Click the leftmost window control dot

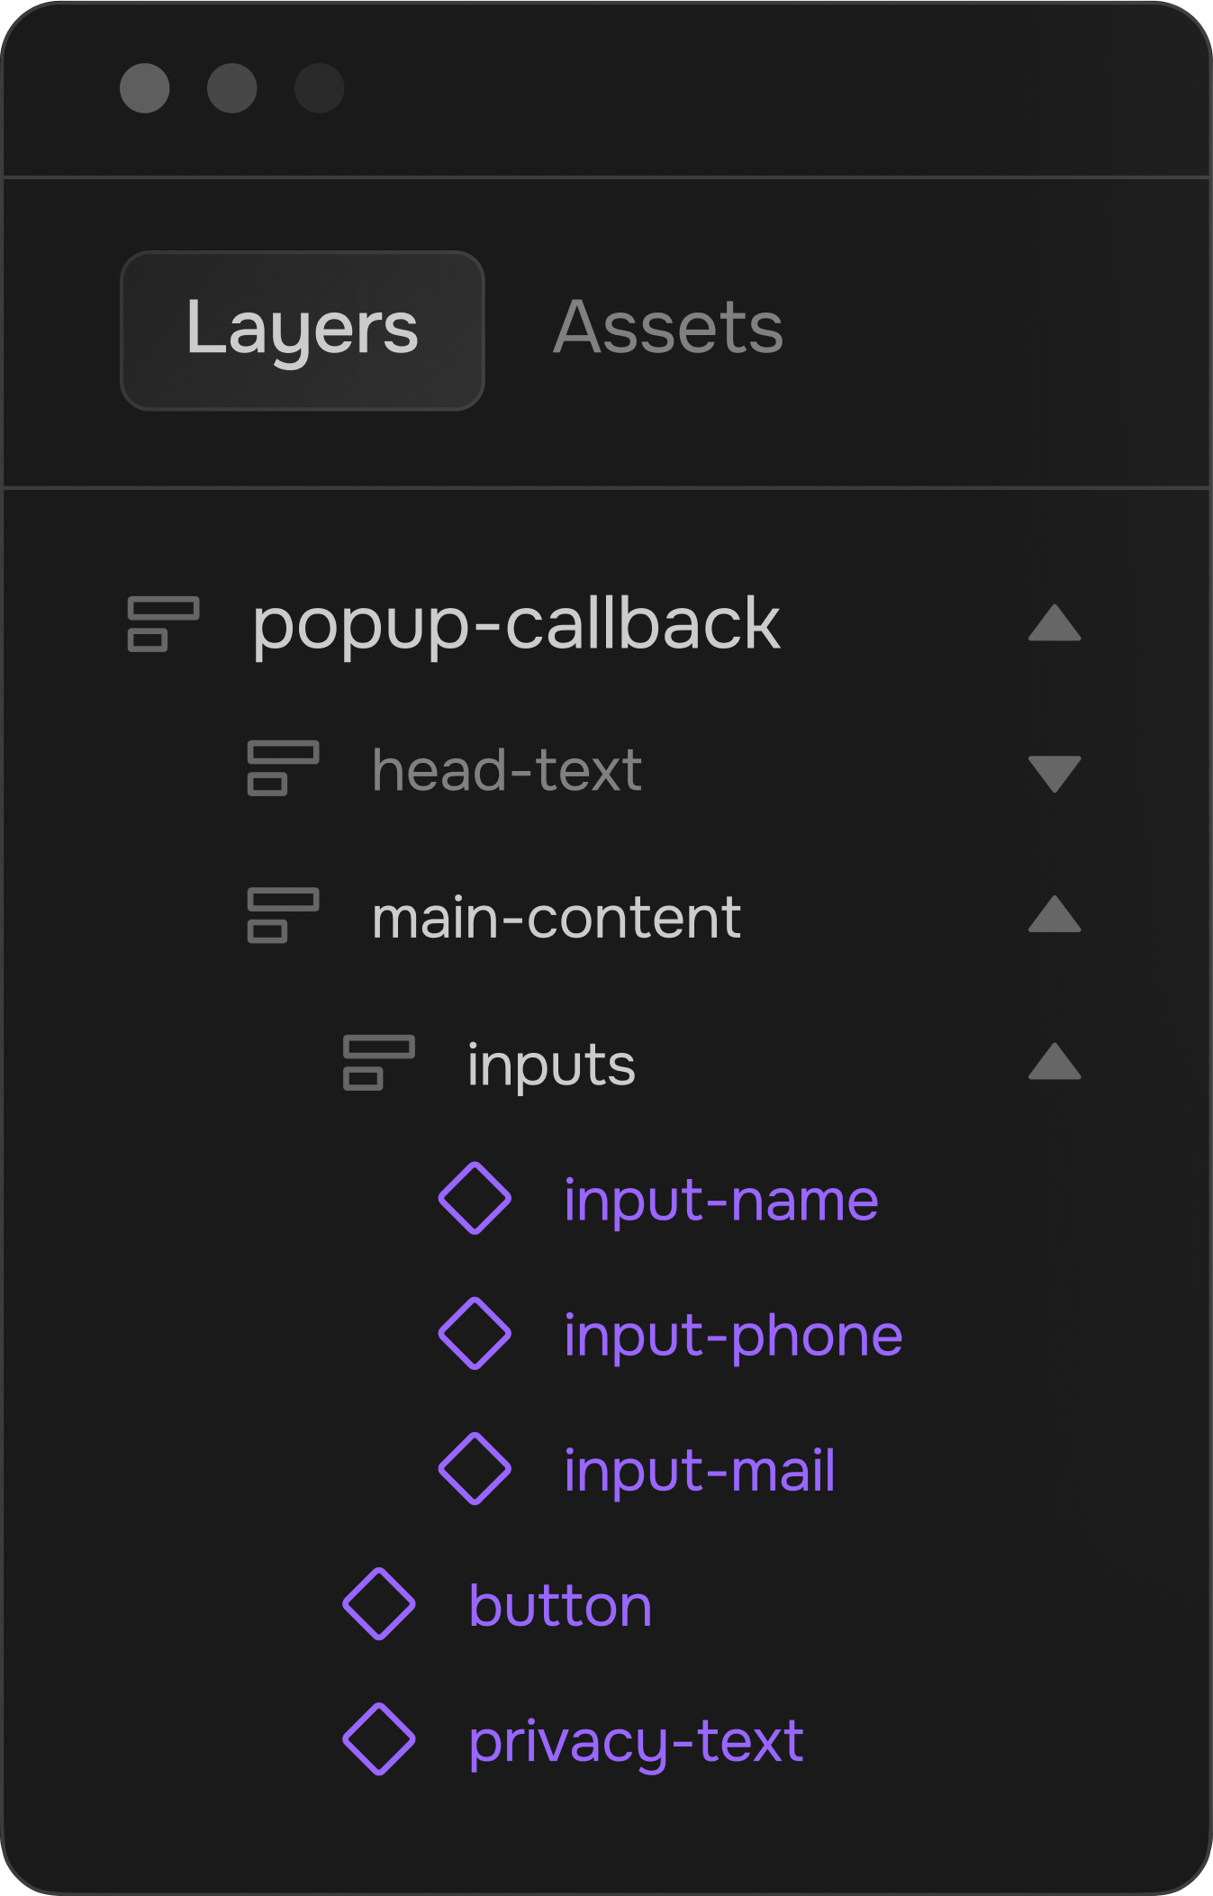coord(145,88)
